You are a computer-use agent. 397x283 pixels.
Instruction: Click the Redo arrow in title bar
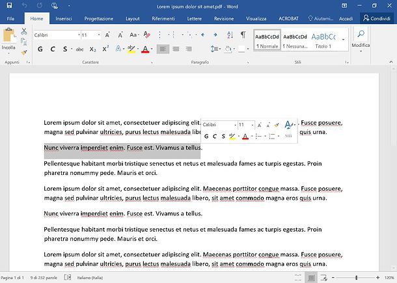pos(39,5)
